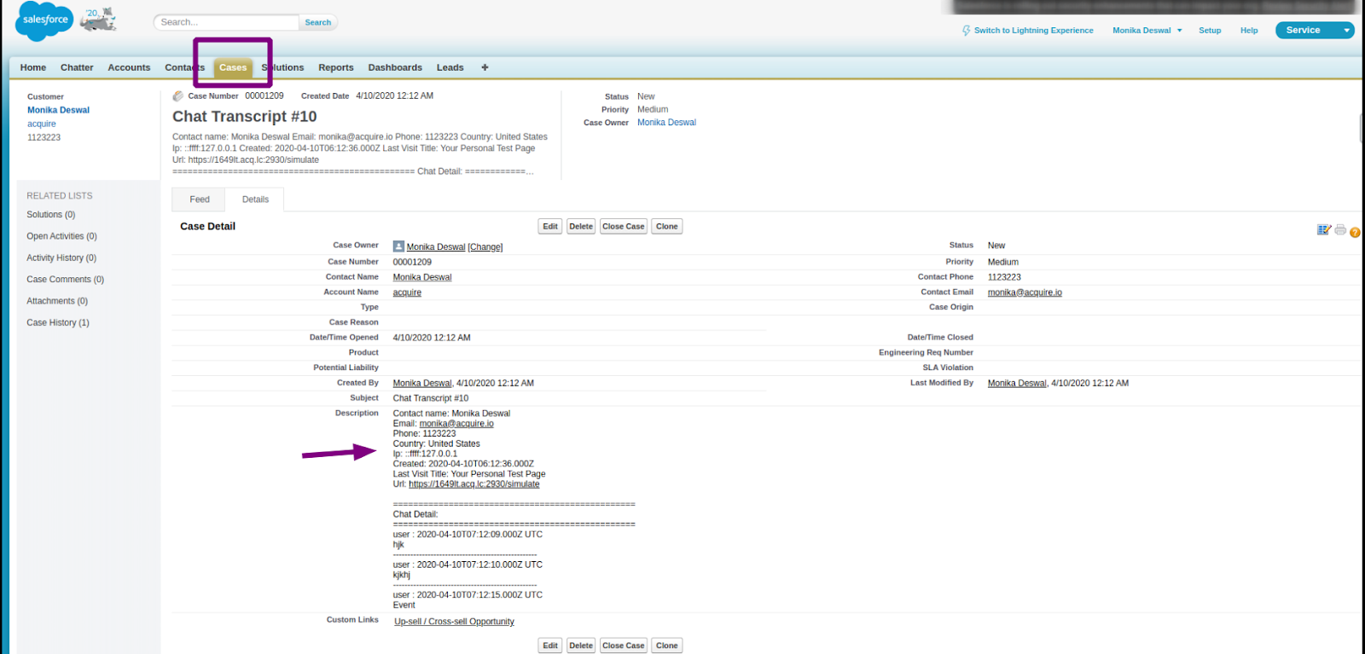Click the bottom Close Case button
1365x654 pixels.
tap(624, 645)
